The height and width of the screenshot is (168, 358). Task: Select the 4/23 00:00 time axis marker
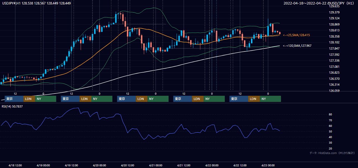268,165
